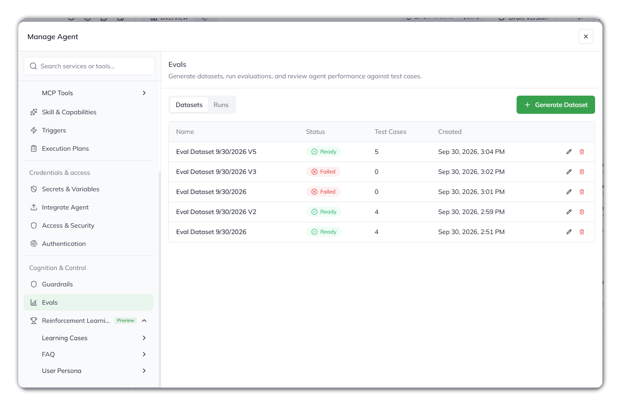Close the Manage Agent dialog

[x=586, y=36]
